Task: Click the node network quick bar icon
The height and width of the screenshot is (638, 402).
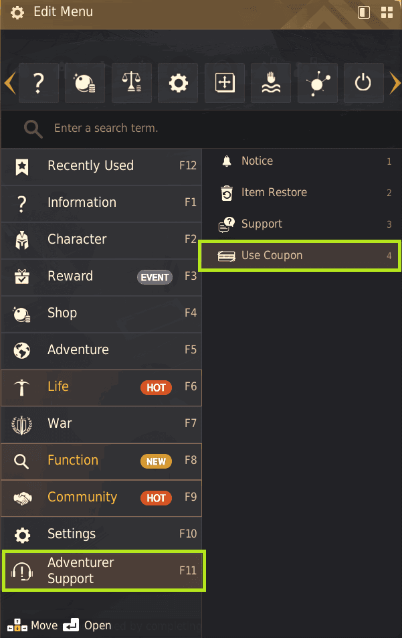Action: pyautogui.click(x=317, y=83)
